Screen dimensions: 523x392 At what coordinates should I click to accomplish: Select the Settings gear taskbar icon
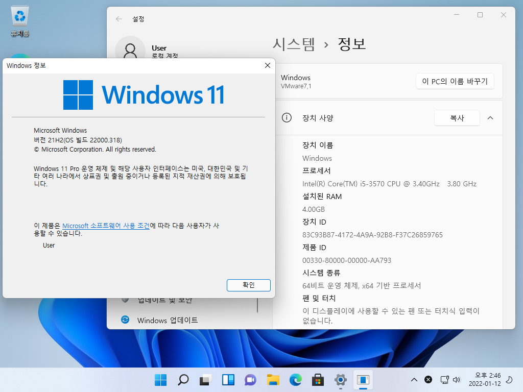[340, 380]
